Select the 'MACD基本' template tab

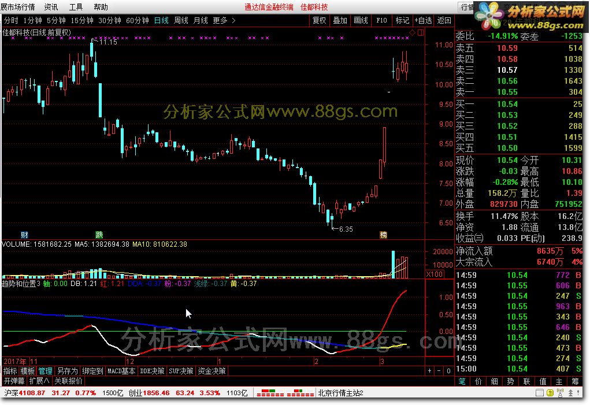tap(121, 371)
